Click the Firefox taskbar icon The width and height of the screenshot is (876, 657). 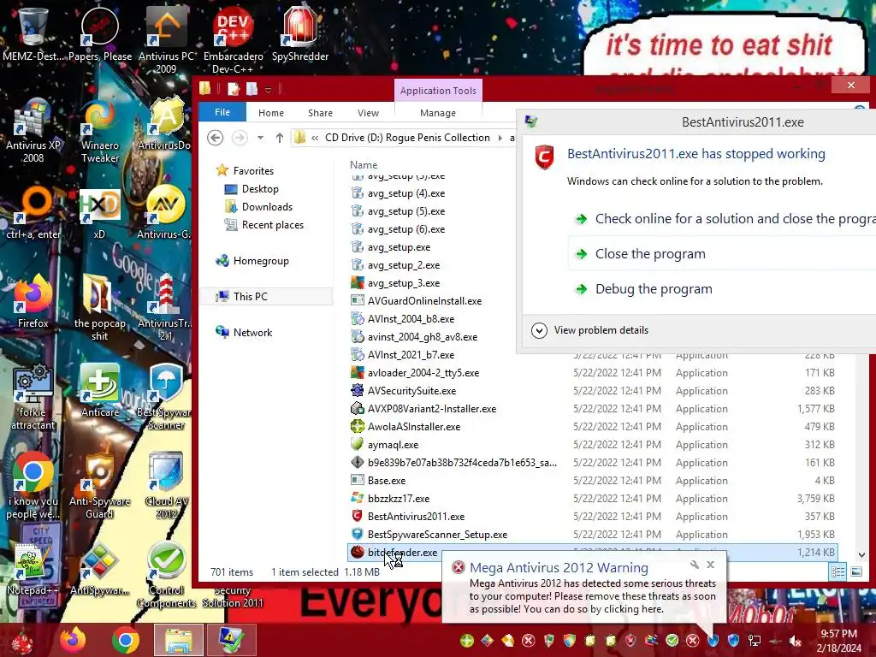pyautogui.click(x=73, y=640)
